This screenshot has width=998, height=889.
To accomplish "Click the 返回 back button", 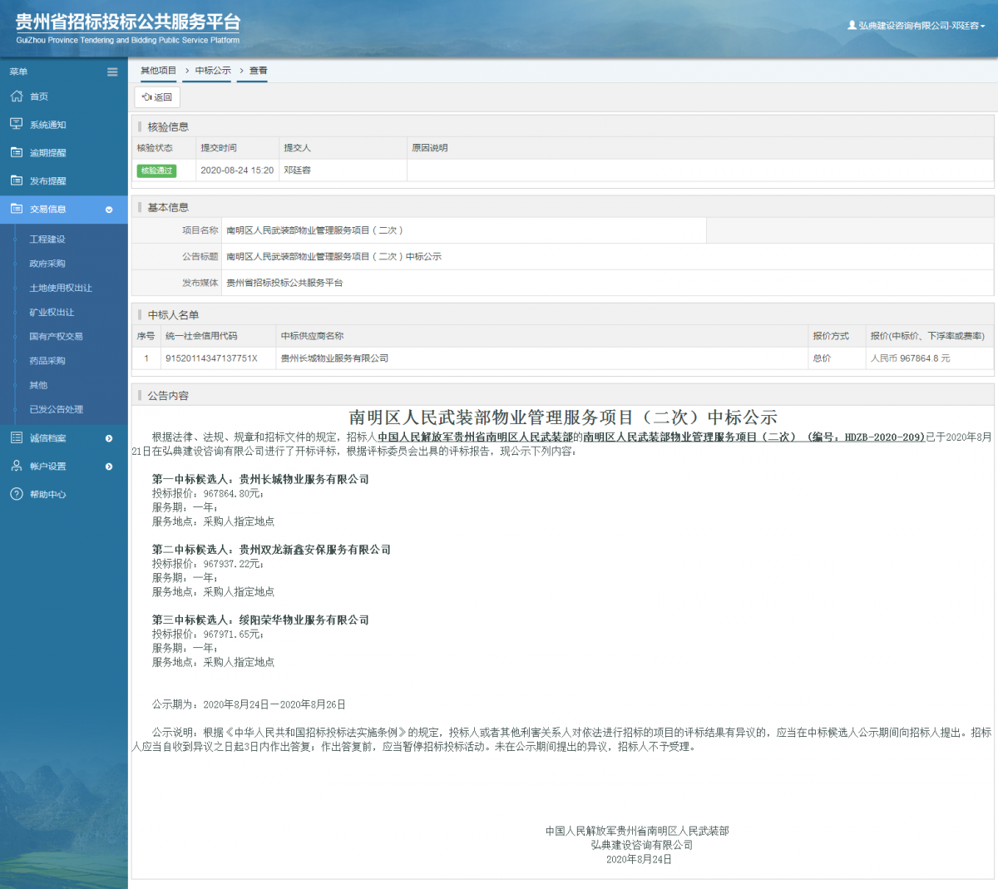I will pos(157,97).
